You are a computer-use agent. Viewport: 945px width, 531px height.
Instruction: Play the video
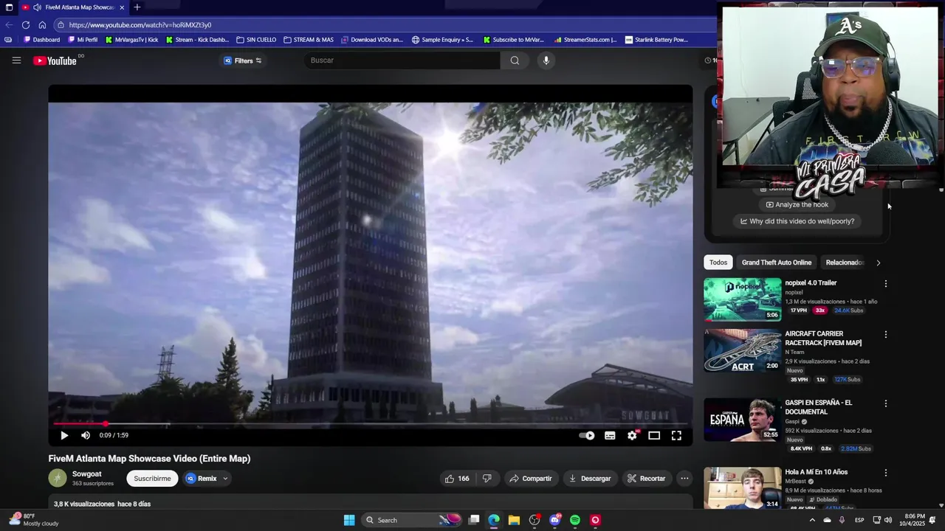point(64,436)
